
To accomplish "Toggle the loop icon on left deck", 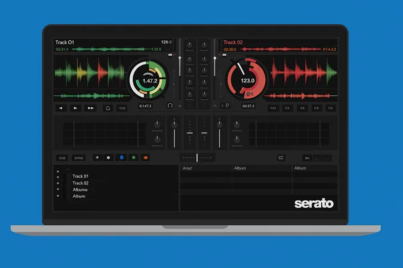I will pos(107,107).
